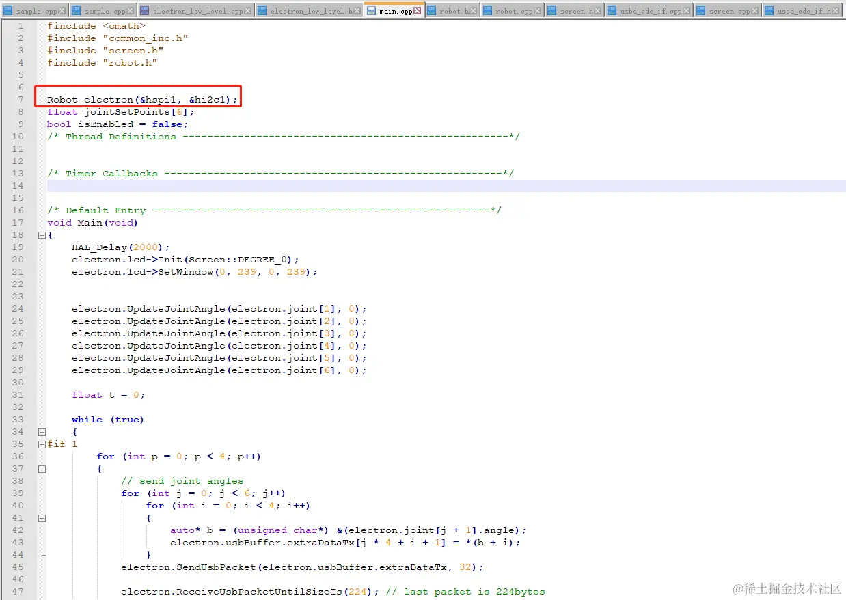Click the bool isEnabled = false line

pos(118,124)
